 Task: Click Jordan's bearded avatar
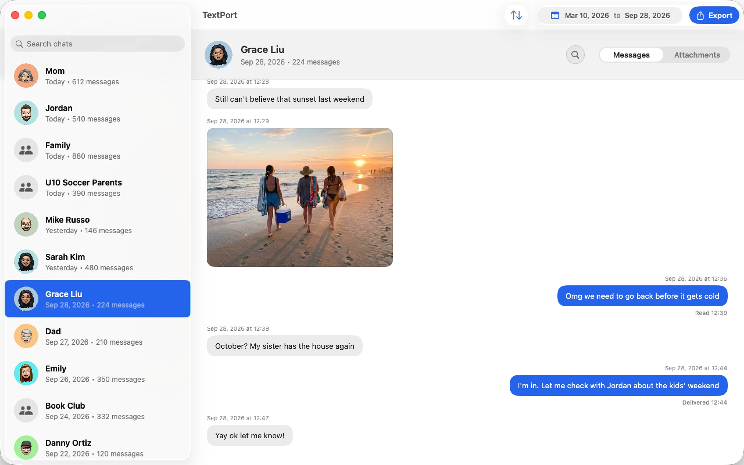[26, 113]
